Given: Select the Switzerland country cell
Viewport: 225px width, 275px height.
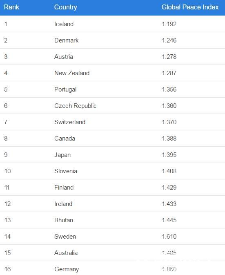Looking at the screenshot, I should coord(70,122).
